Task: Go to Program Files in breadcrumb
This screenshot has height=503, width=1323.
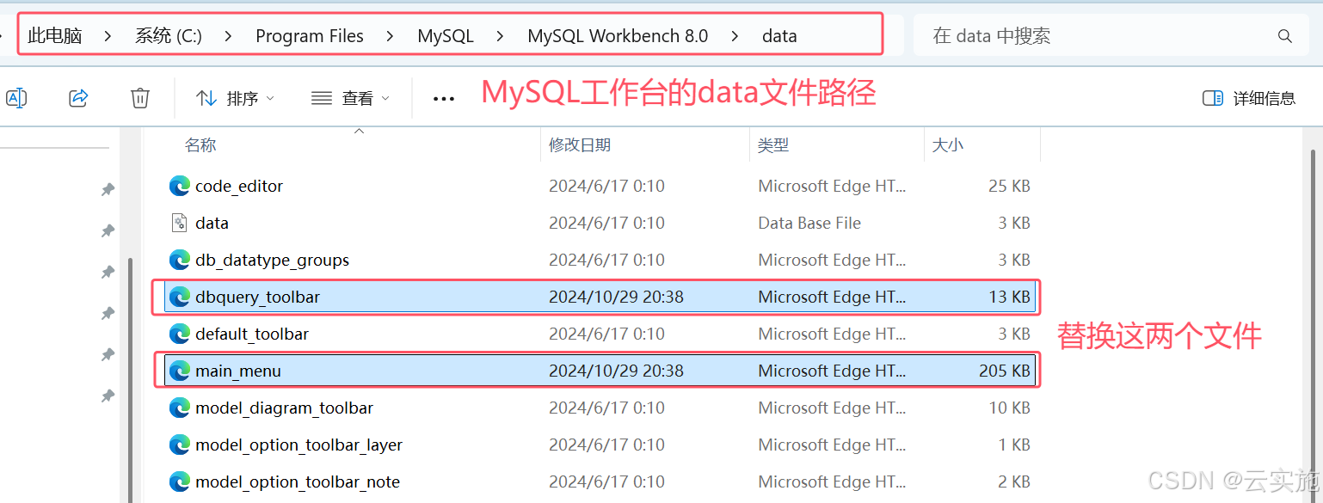Action: [x=310, y=36]
